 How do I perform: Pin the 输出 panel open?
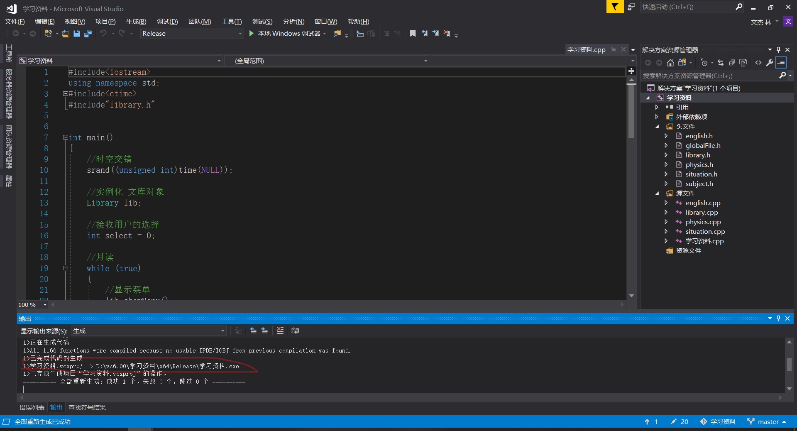tap(779, 318)
